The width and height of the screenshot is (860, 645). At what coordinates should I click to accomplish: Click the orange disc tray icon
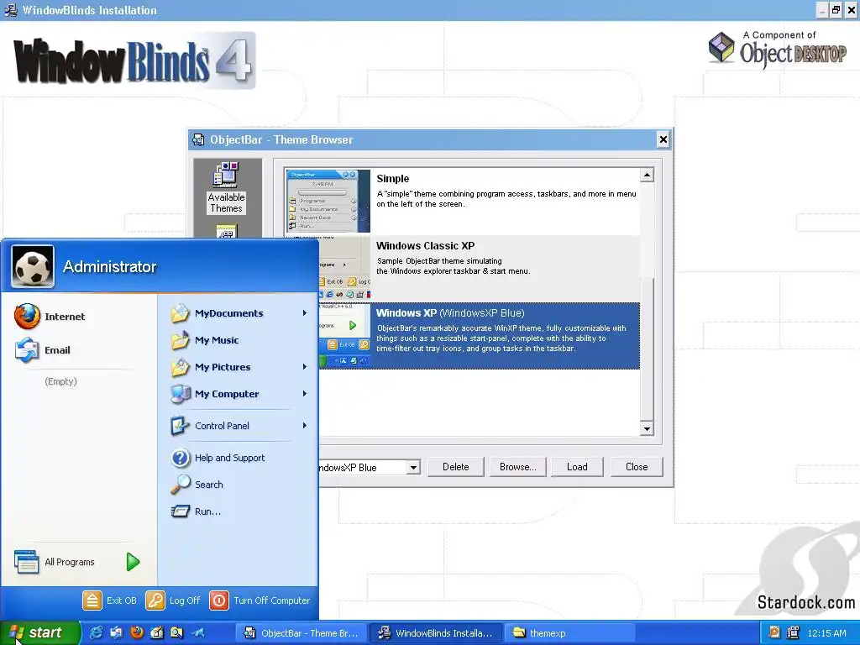[773, 632]
